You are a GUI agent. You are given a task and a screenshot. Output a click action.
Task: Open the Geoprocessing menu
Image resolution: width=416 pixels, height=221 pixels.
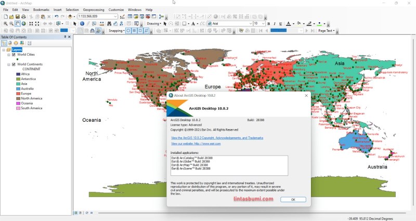94,9
